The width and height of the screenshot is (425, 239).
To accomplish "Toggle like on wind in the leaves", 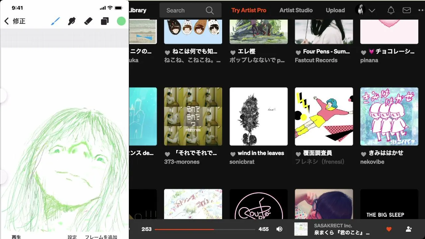I will pos(233,154).
